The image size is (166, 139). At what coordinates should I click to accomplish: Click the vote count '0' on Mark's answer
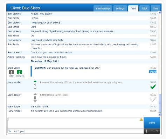35,98
